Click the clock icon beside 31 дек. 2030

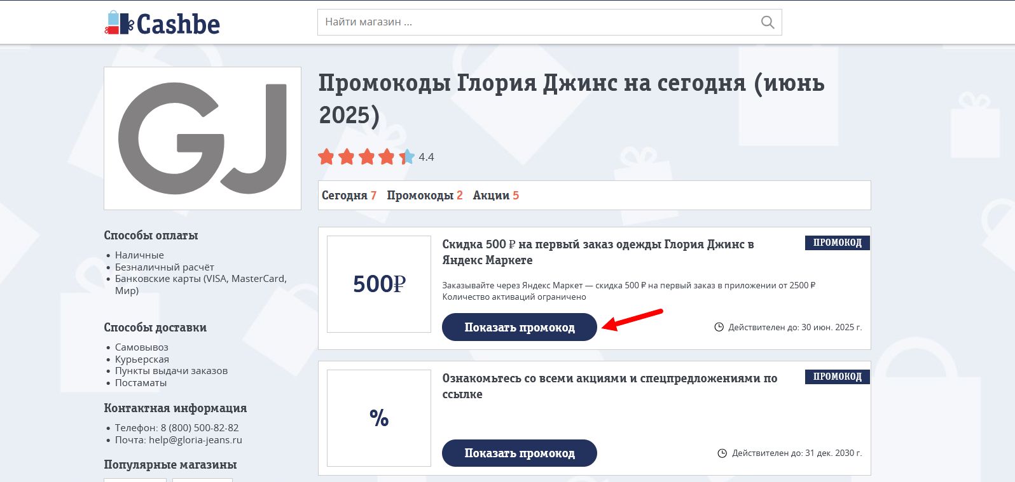[722, 453]
